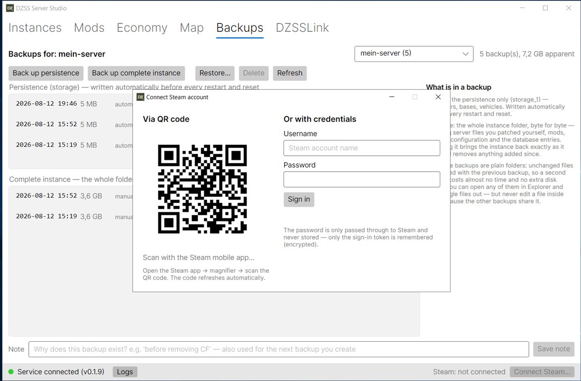
Task: Open the DZSSLink tab
Action: 302,28
